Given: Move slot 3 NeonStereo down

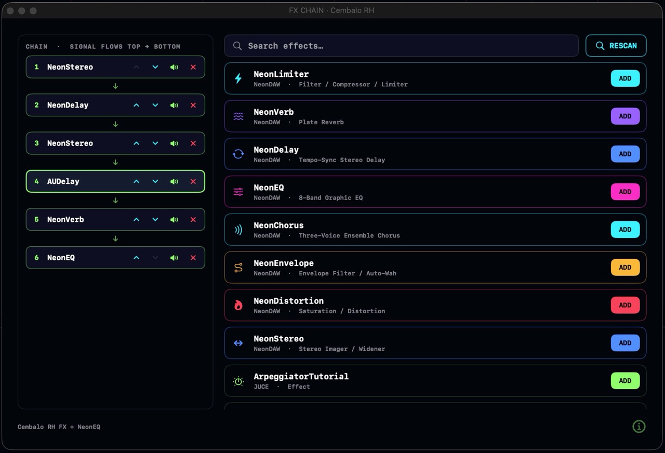Looking at the screenshot, I should pyautogui.click(x=155, y=143).
